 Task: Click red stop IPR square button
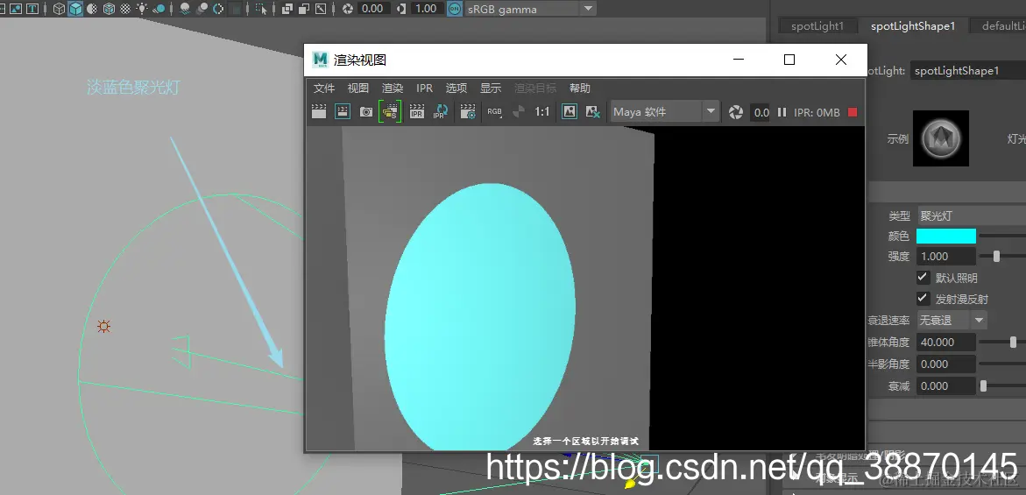853,112
